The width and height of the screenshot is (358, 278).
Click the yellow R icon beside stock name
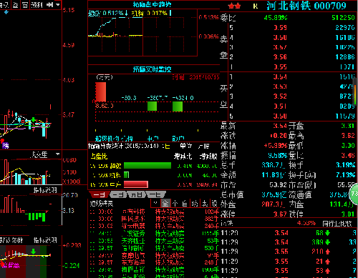pos(256,6)
